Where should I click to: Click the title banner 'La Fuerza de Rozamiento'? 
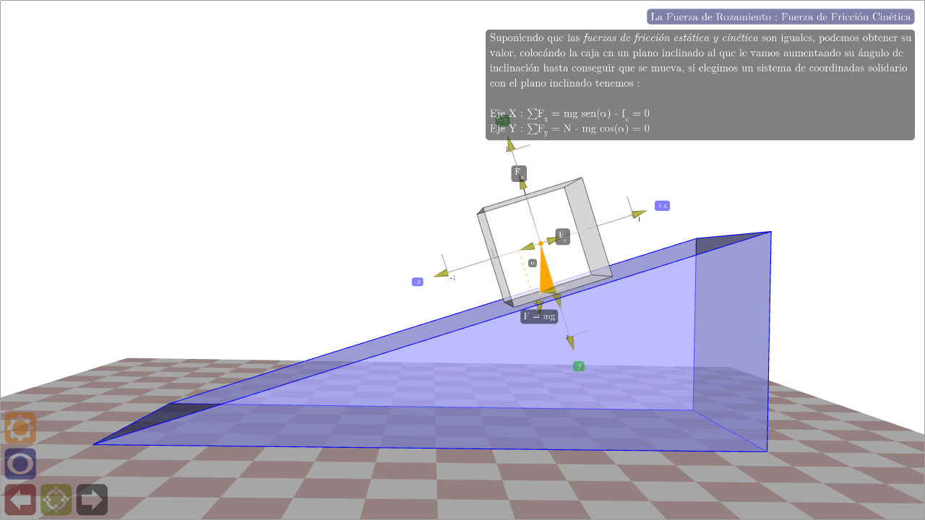(780, 17)
